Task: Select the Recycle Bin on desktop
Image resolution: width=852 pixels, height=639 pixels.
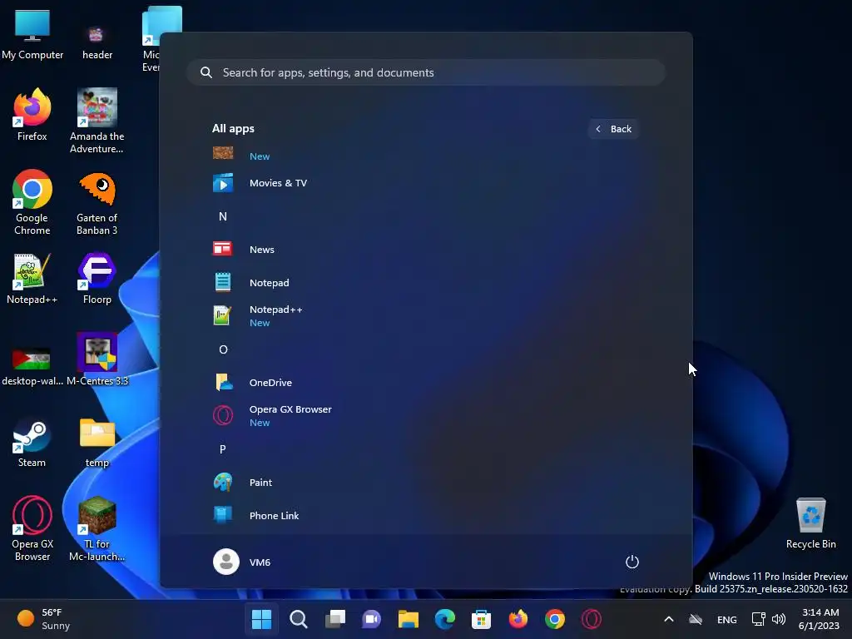Action: pos(810,523)
